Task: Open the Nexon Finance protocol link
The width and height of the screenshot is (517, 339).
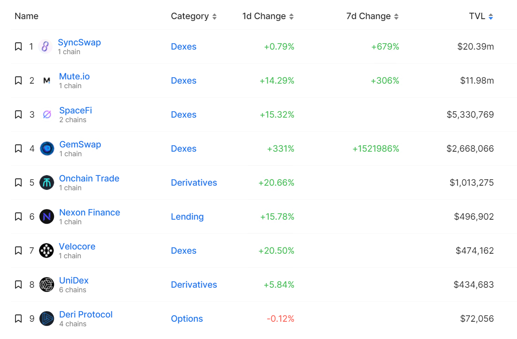Action: [89, 213]
